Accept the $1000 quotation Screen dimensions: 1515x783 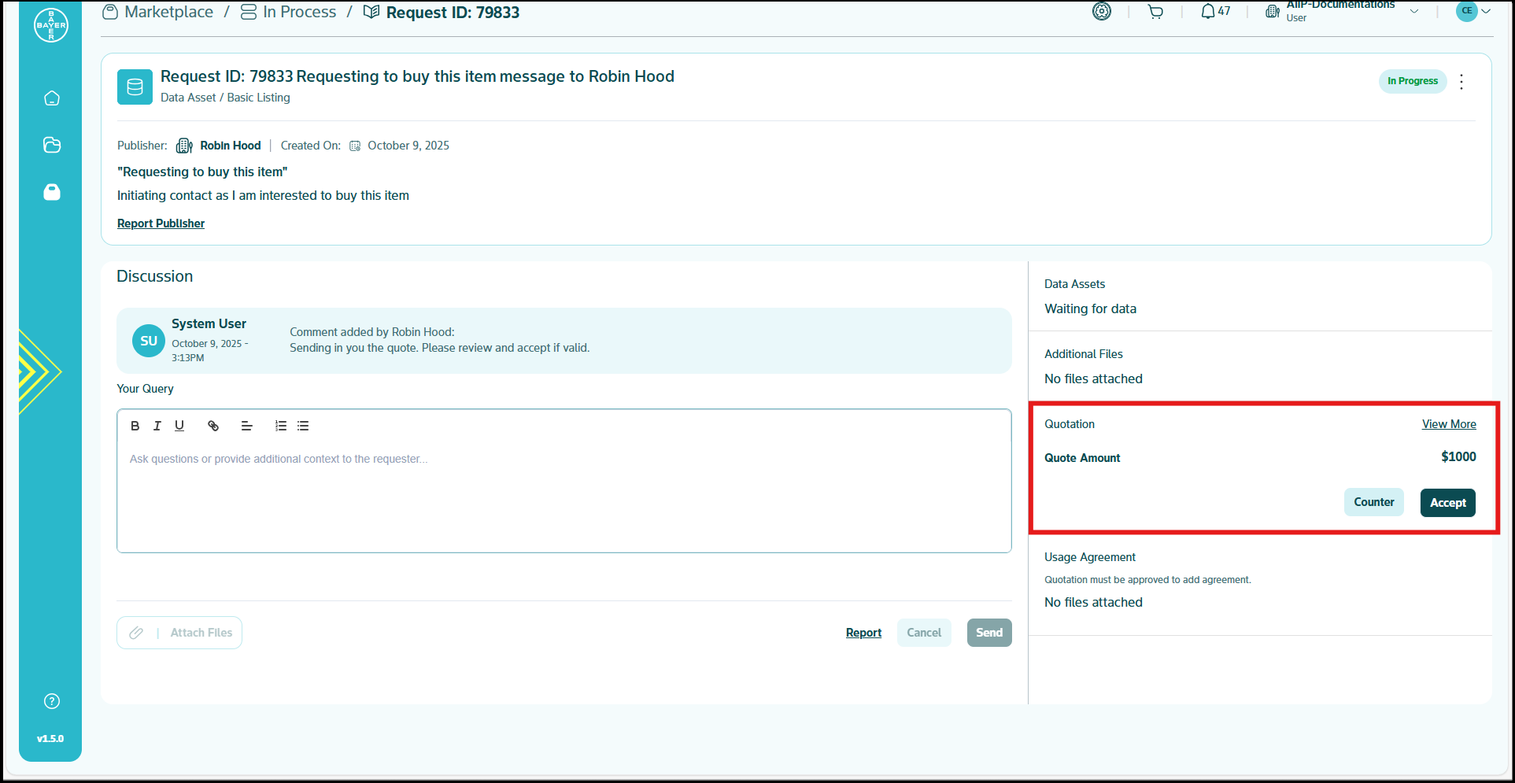[x=1447, y=503]
